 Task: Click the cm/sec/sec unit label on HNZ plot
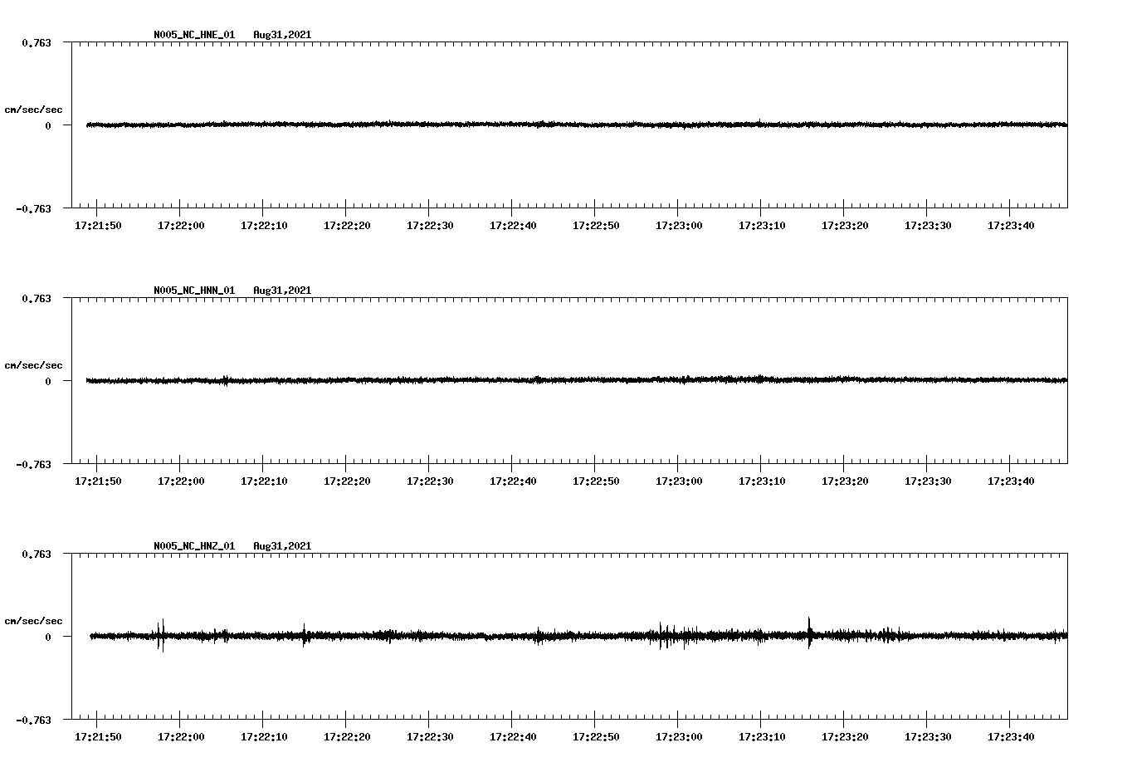coord(33,621)
